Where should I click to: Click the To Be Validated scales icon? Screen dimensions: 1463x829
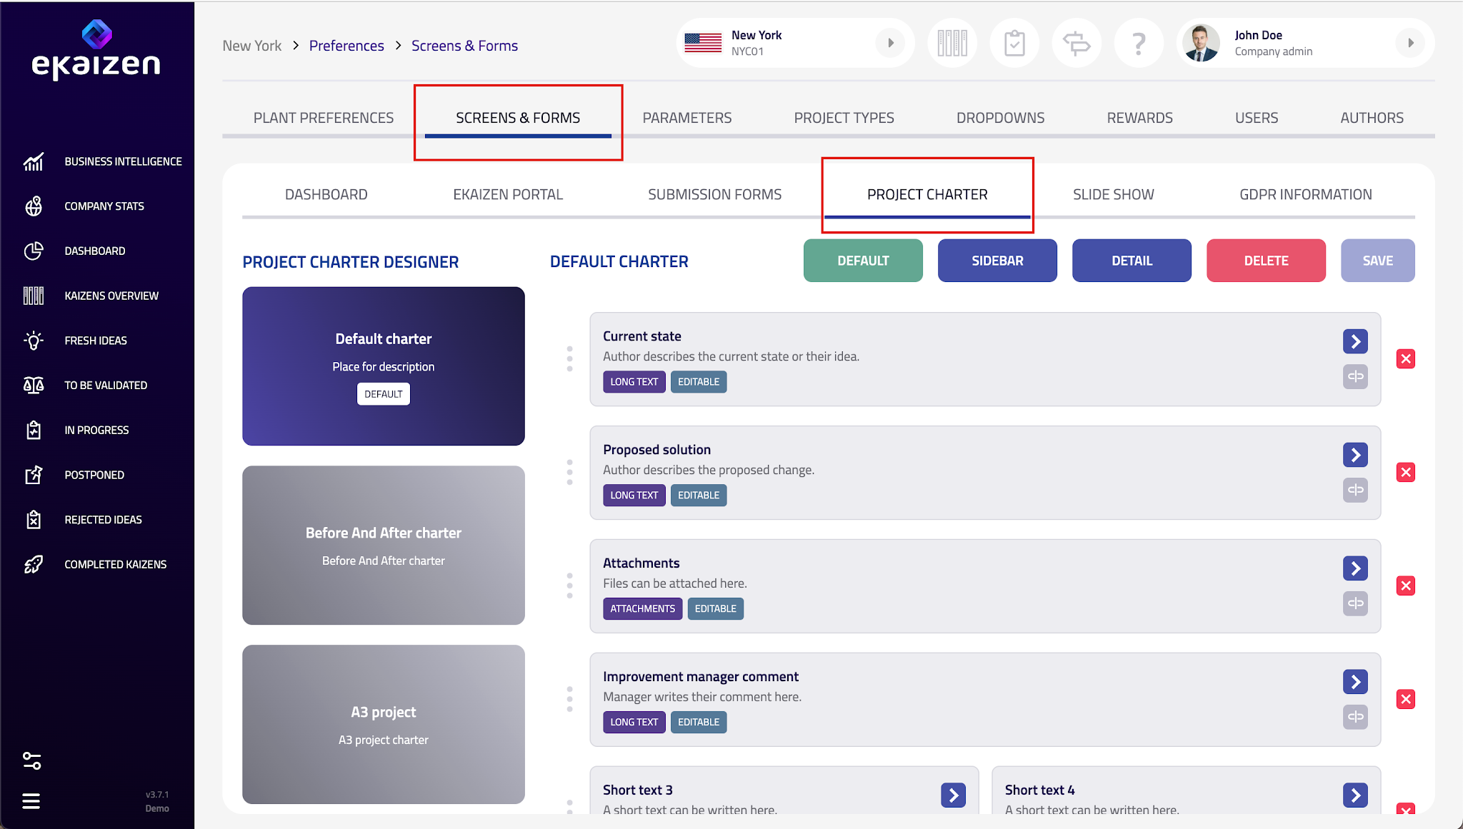pyautogui.click(x=34, y=386)
